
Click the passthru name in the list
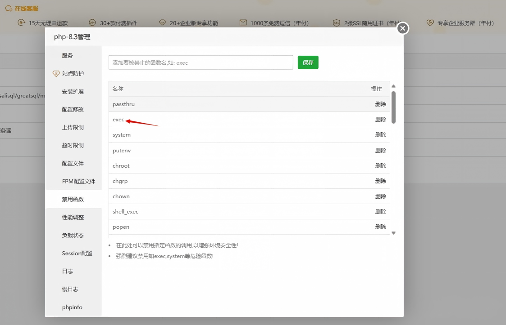[123, 104]
